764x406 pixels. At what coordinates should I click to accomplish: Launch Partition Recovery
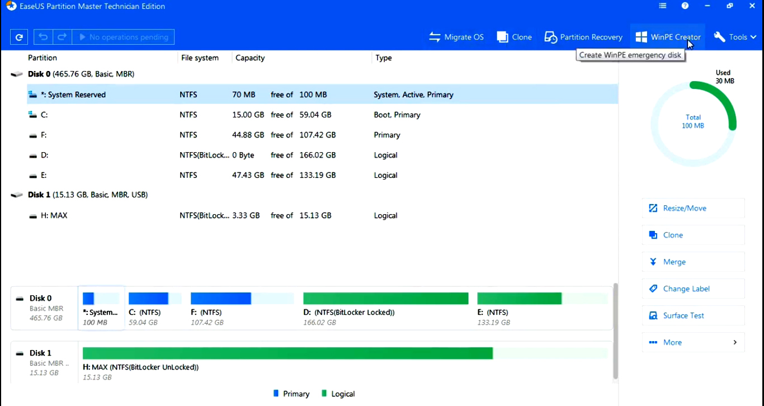[x=583, y=37]
